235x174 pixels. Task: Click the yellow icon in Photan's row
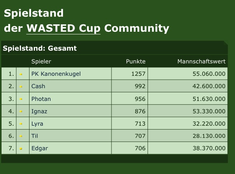(x=21, y=99)
